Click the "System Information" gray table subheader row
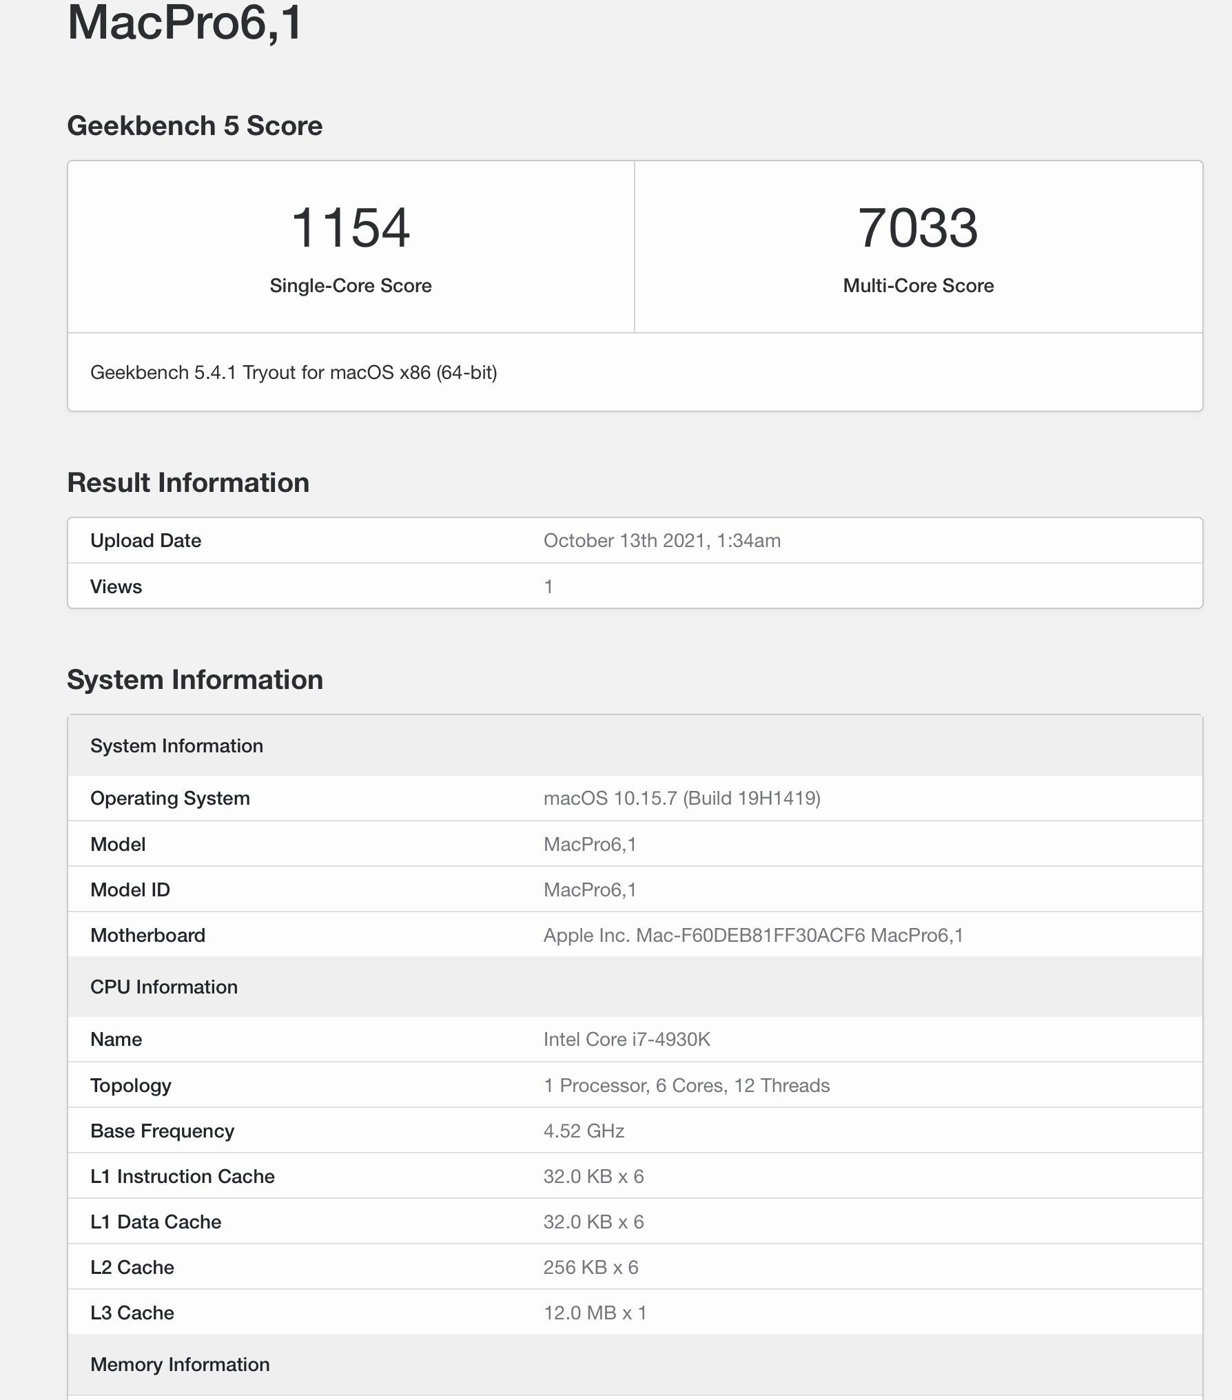This screenshot has height=1400, width=1232. pyautogui.click(x=635, y=746)
